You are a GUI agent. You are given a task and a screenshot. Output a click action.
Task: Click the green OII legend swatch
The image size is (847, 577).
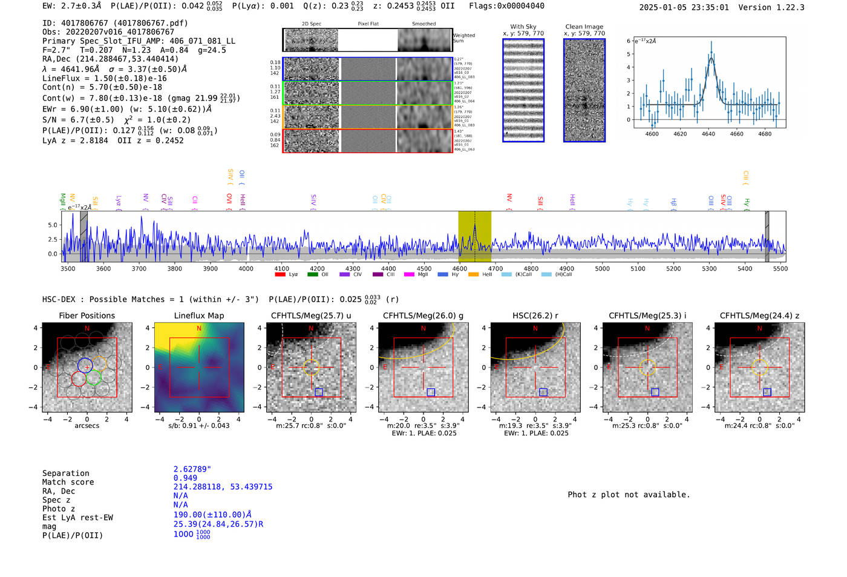pyautogui.click(x=313, y=274)
